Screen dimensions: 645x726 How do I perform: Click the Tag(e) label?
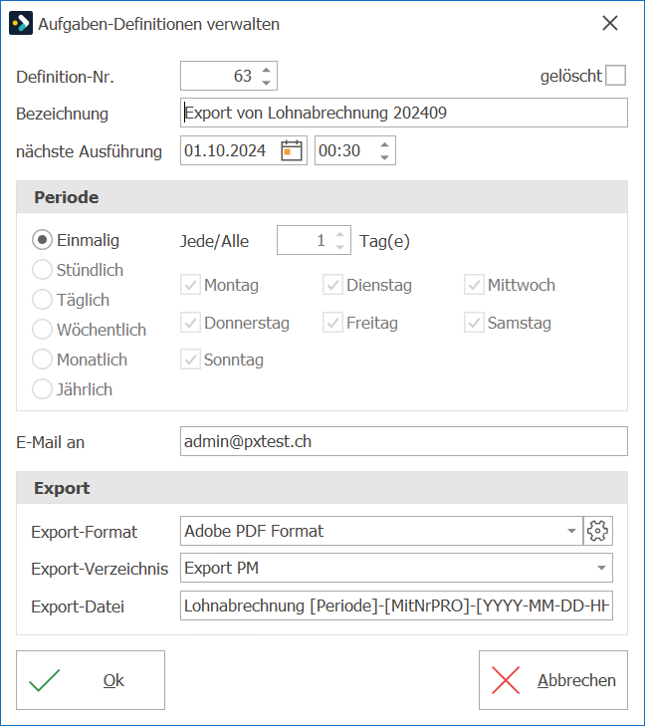384,241
